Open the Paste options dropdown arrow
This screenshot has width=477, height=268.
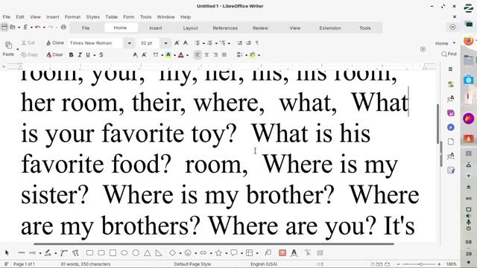point(17,49)
